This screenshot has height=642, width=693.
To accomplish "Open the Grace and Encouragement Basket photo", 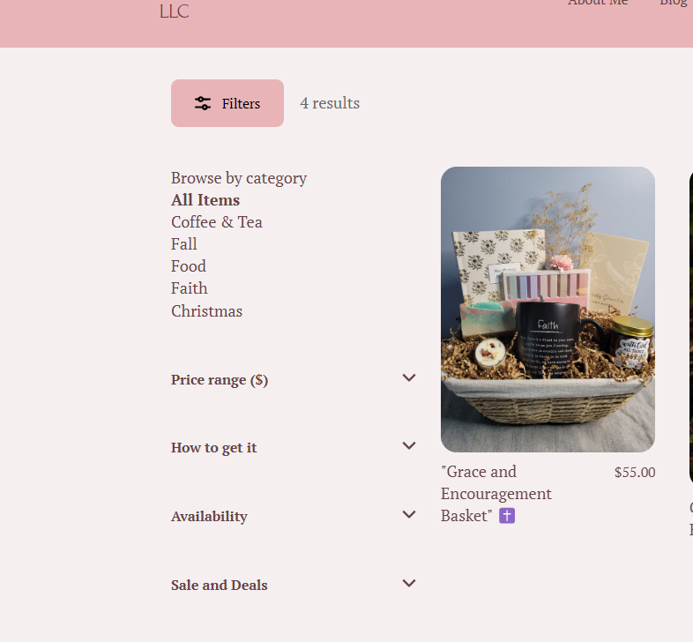I will click(548, 310).
